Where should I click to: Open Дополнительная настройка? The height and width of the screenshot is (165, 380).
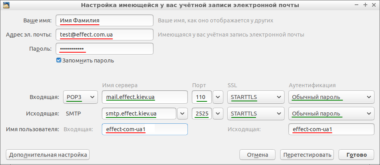(x=48, y=155)
